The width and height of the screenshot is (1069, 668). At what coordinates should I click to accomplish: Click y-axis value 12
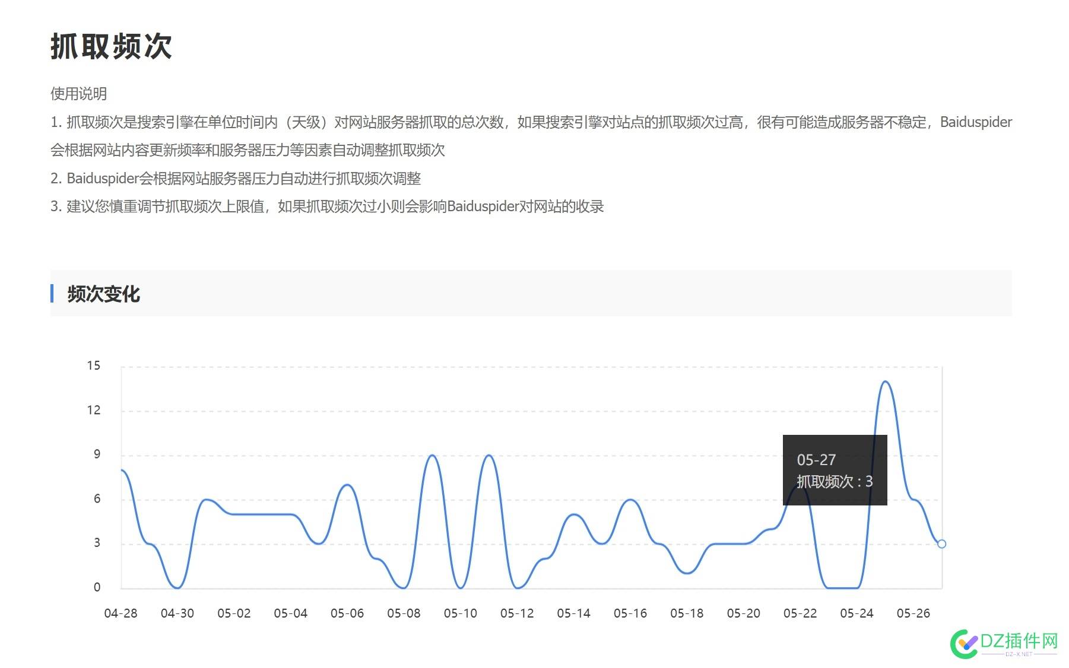point(94,410)
